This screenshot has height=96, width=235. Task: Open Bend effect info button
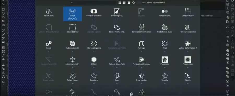click(x=69, y=19)
